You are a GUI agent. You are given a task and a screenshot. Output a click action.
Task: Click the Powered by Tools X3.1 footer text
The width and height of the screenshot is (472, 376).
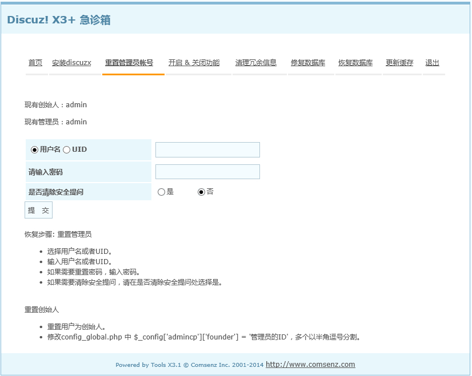pyautogui.click(x=190, y=365)
